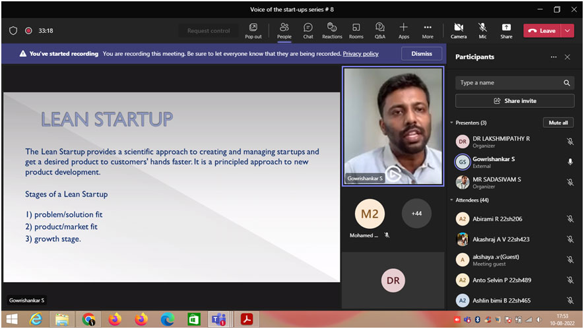The image size is (584, 329).
Task: Collapse the Attendees (44) section
Action: (x=452, y=200)
